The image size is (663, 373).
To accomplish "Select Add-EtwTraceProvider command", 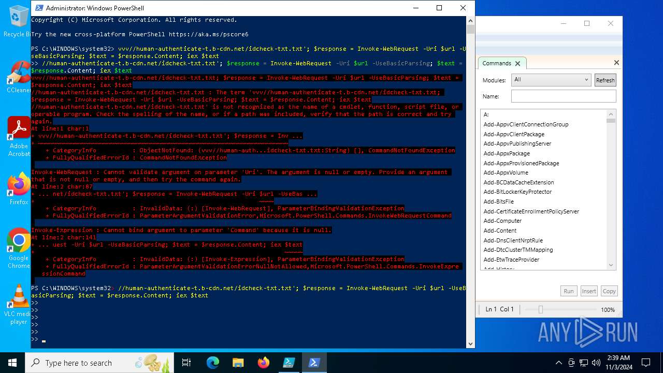I will pyautogui.click(x=511, y=260).
